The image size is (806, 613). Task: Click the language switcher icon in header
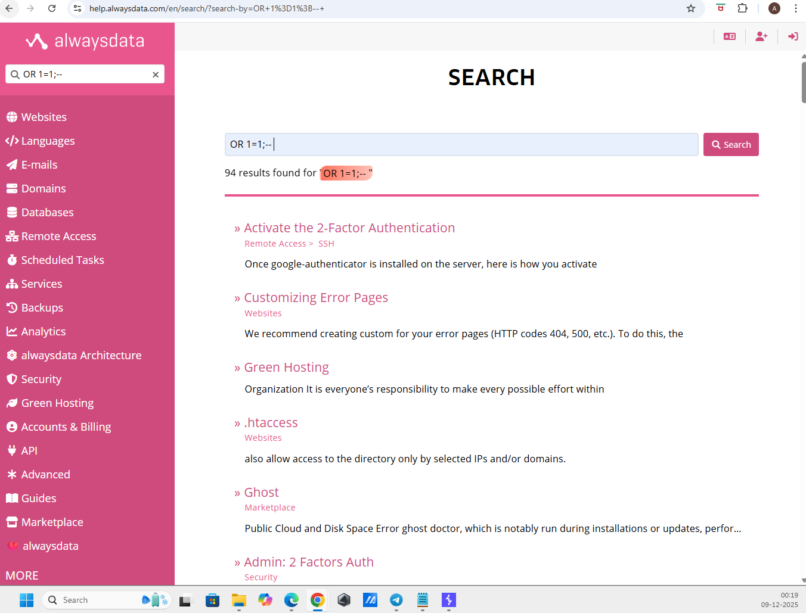(x=730, y=36)
